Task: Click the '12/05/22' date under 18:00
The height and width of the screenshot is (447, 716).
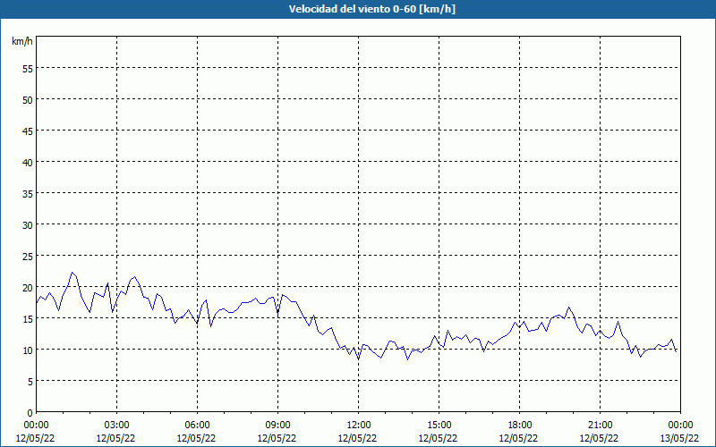Action: tap(519, 438)
